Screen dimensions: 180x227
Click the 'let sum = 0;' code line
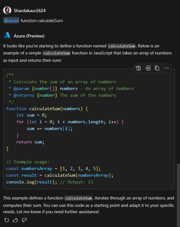32,115
